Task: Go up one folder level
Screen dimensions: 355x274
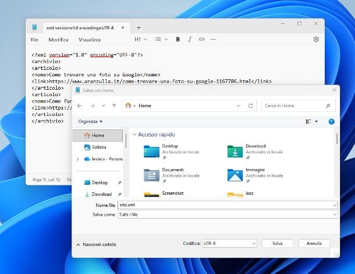Action: [x=114, y=106]
